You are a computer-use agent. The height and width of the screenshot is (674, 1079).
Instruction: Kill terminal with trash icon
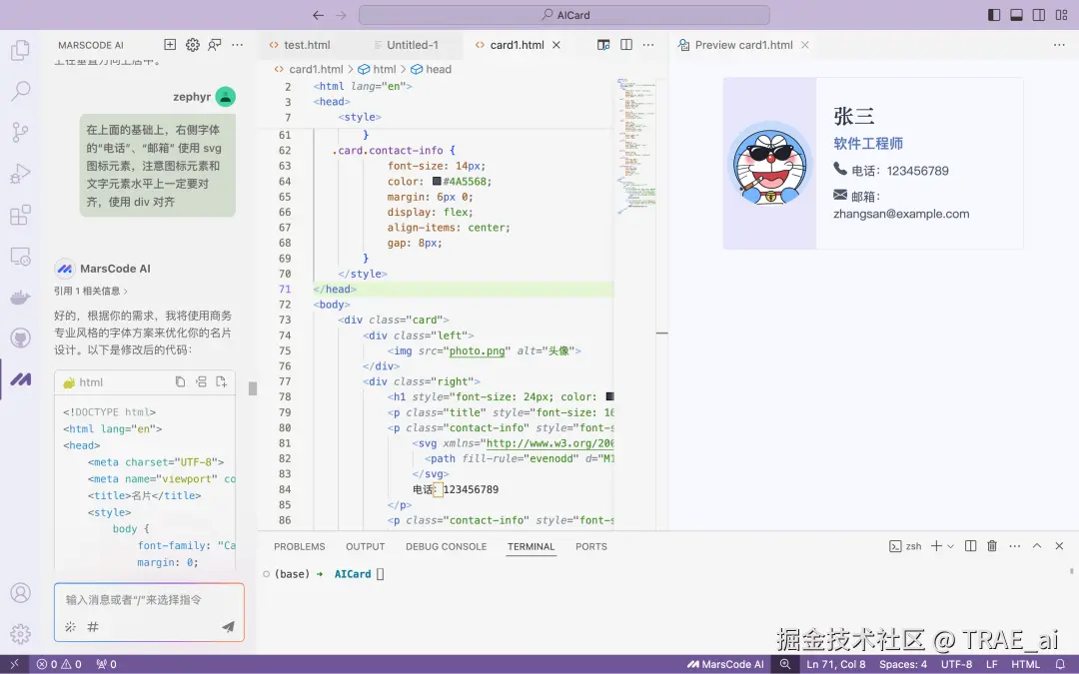pos(992,546)
